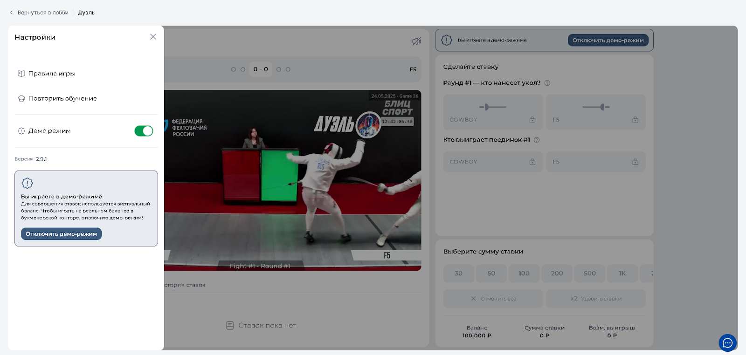Close the Настройки settings panel
746x355 pixels.
(x=153, y=37)
